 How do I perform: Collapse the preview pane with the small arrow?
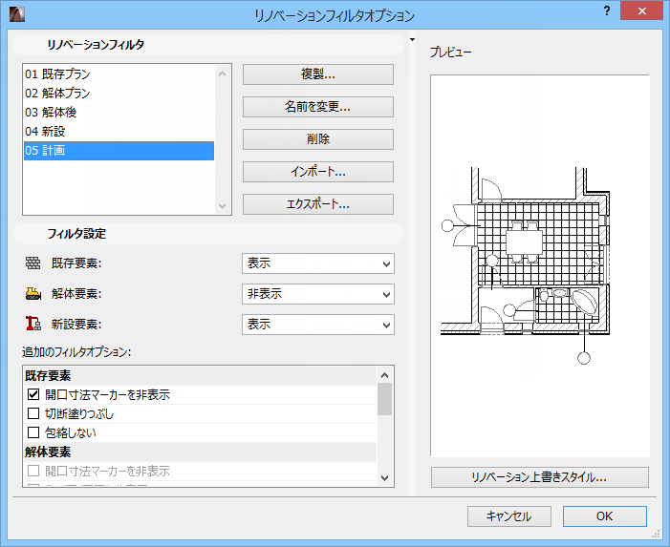412,40
